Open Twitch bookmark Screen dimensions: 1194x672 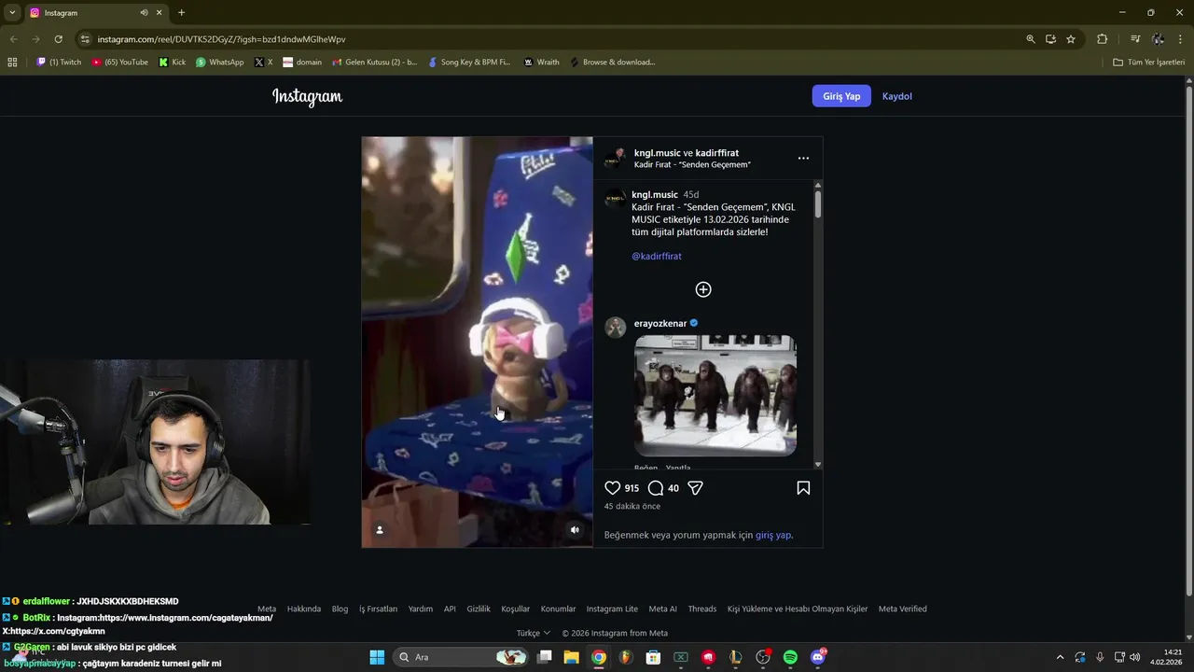click(x=59, y=63)
